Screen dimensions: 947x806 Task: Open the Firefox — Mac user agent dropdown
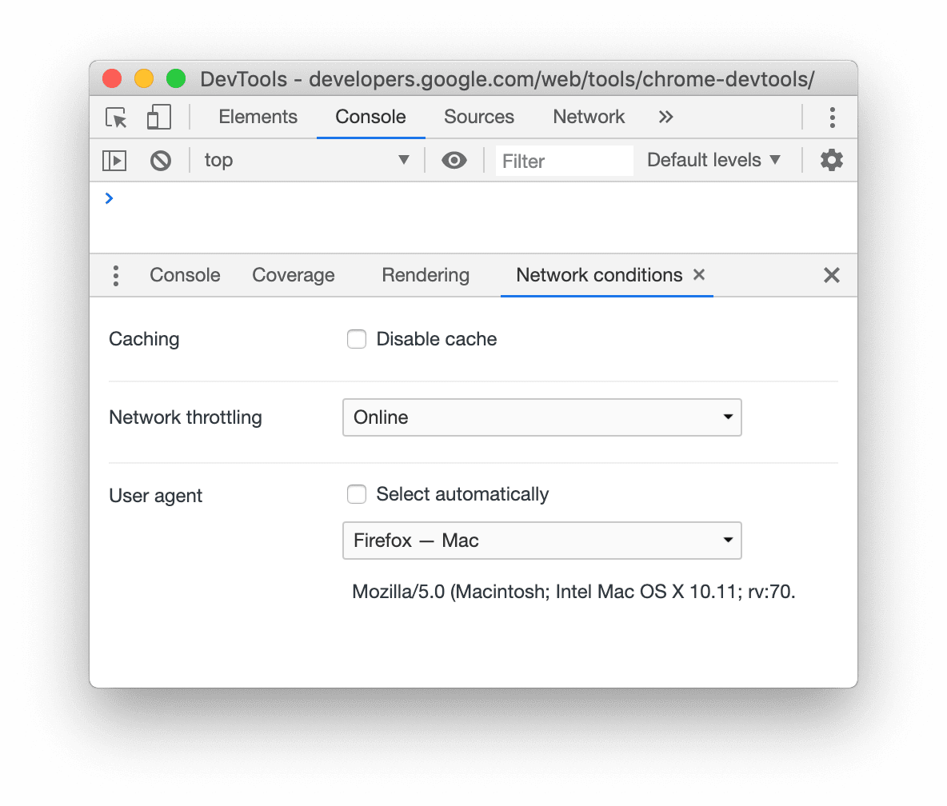tap(542, 541)
